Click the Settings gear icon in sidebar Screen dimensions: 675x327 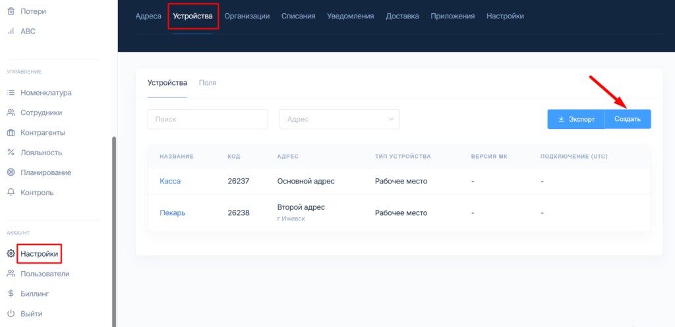point(11,254)
